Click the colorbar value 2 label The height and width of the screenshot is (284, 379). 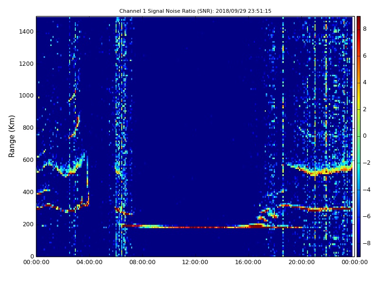[x=365, y=109]
